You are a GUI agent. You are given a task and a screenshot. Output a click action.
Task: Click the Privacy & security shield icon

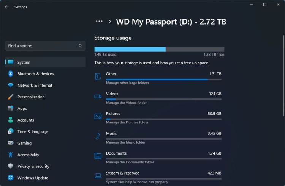[x=11, y=166]
